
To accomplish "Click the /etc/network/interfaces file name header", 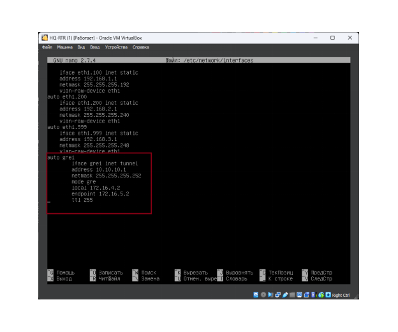I will pyautogui.click(x=218, y=61).
